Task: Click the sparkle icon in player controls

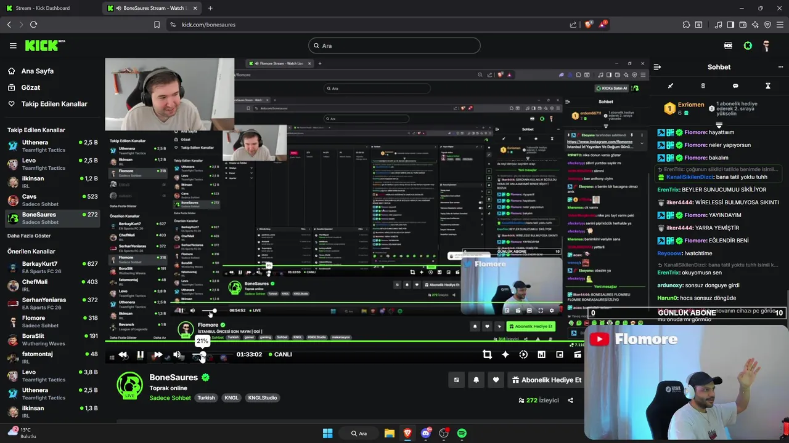Action: pyautogui.click(x=505, y=354)
